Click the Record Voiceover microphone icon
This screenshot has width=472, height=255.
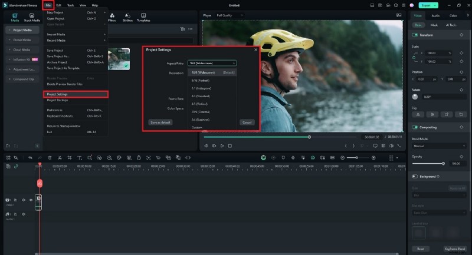pyautogui.click(x=293, y=158)
